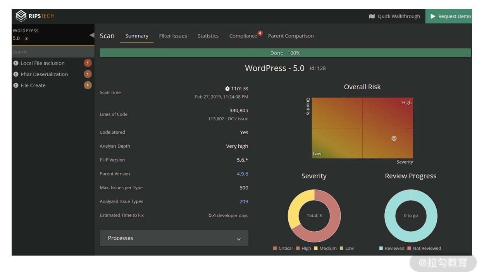Click the issue count badge 3 under WordPress
Viewport: 484px width, 278px height.
[x=26, y=38]
